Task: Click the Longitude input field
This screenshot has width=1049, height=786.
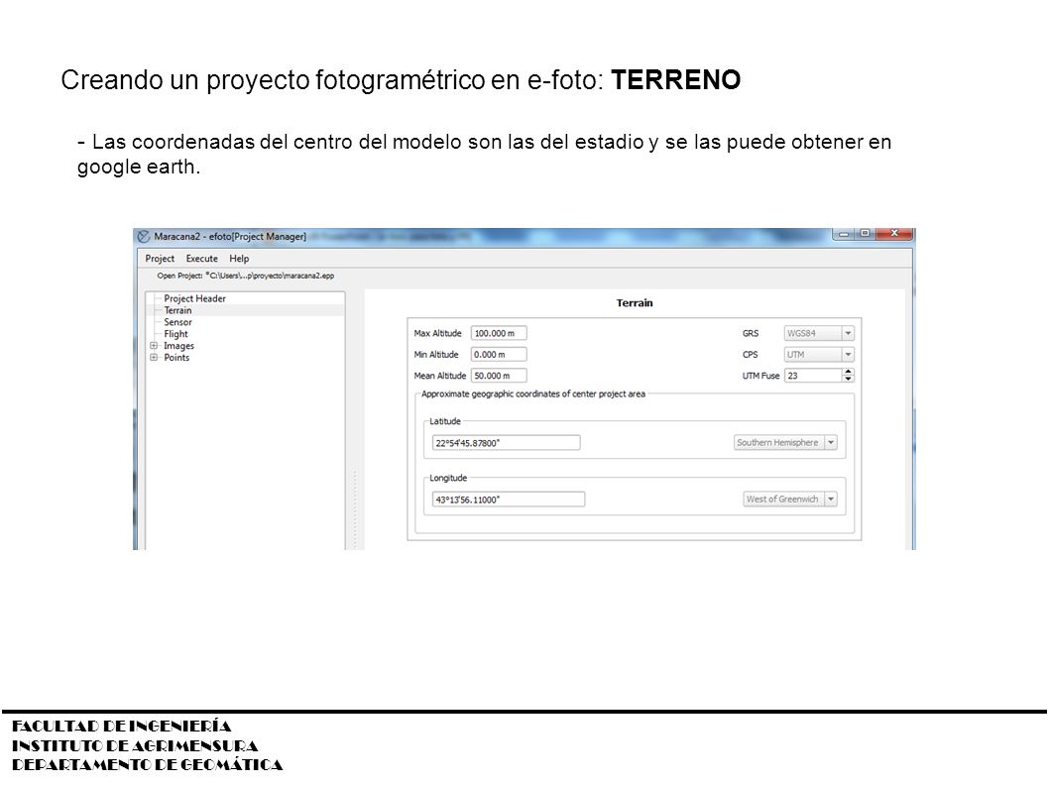Action: tap(509, 500)
